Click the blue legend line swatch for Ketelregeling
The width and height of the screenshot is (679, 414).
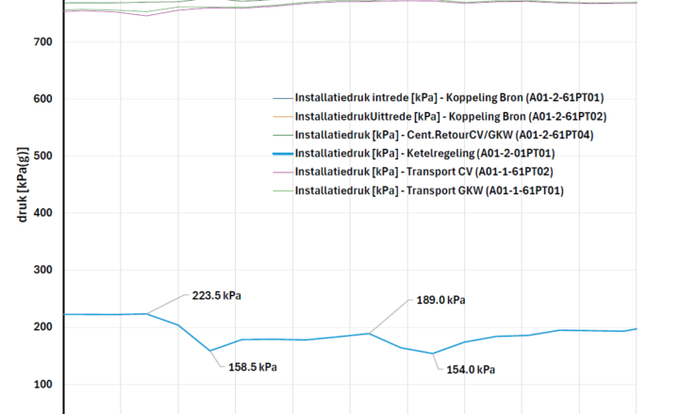[283, 154]
